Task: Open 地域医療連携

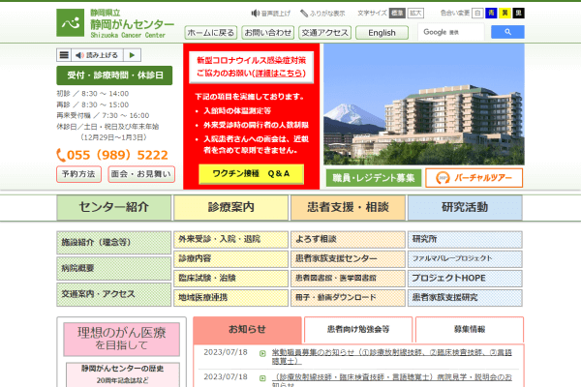Action: coord(230,298)
